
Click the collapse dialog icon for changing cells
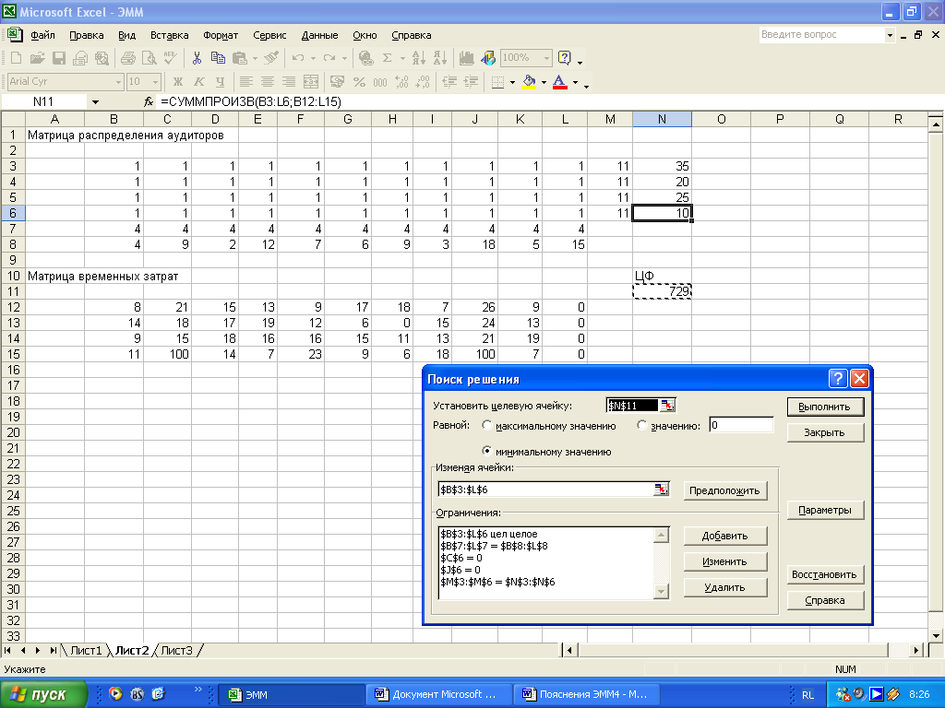pyautogui.click(x=661, y=490)
